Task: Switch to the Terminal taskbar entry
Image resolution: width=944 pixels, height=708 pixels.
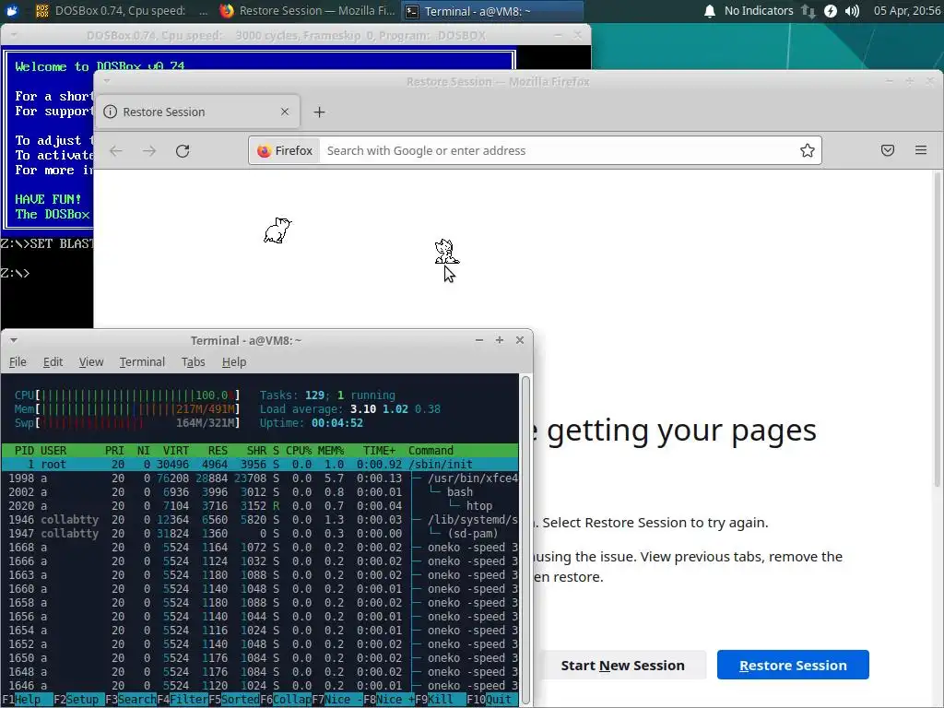Action: click(x=491, y=11)
